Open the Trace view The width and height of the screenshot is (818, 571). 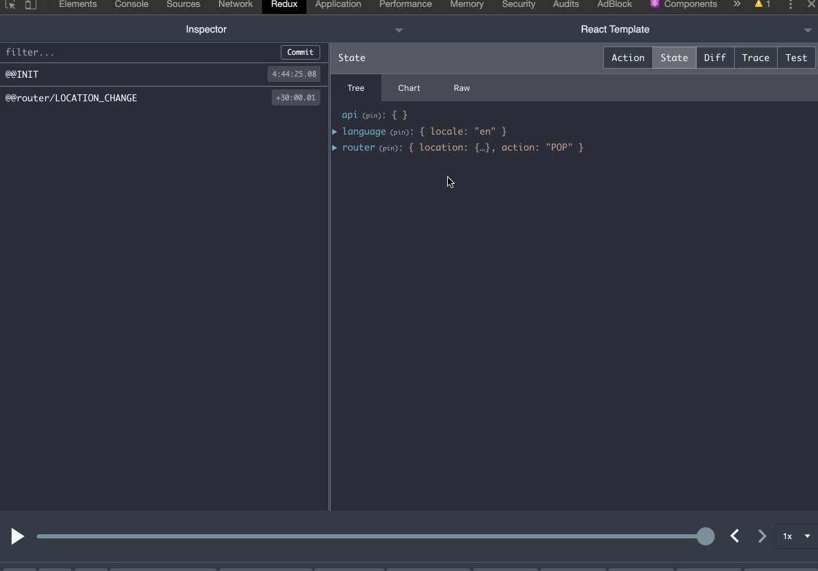(756, 58)
